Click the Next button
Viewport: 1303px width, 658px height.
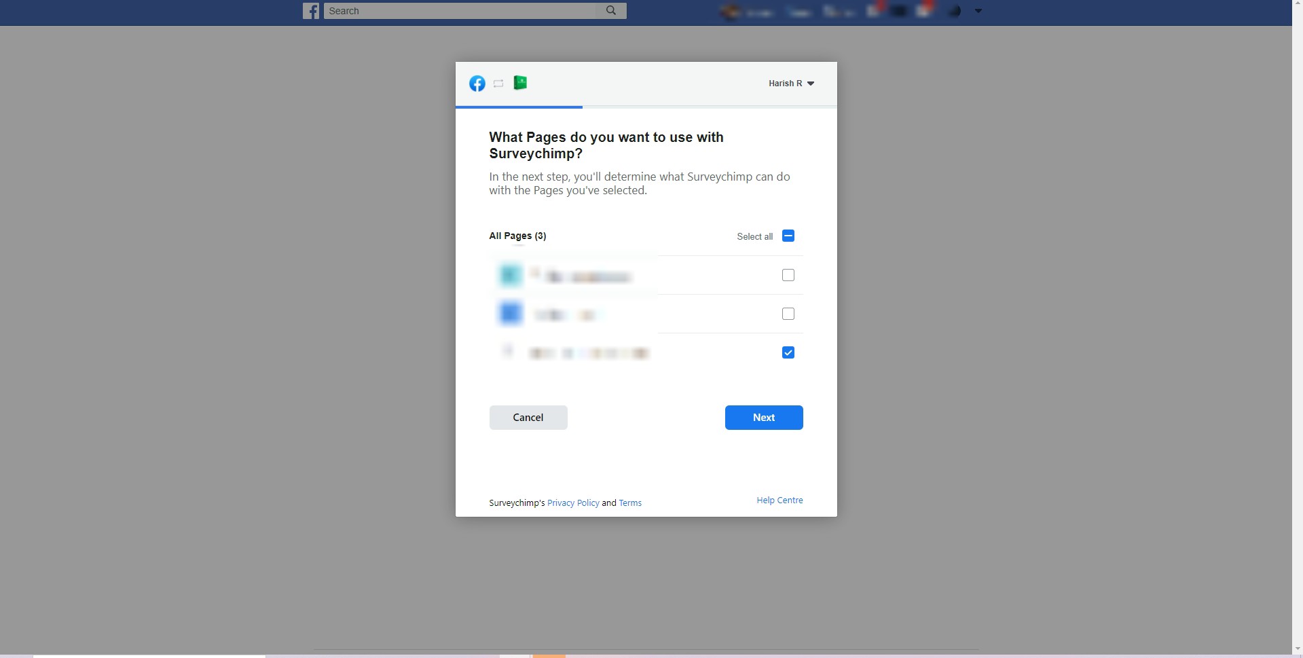[x=763, y=417]
